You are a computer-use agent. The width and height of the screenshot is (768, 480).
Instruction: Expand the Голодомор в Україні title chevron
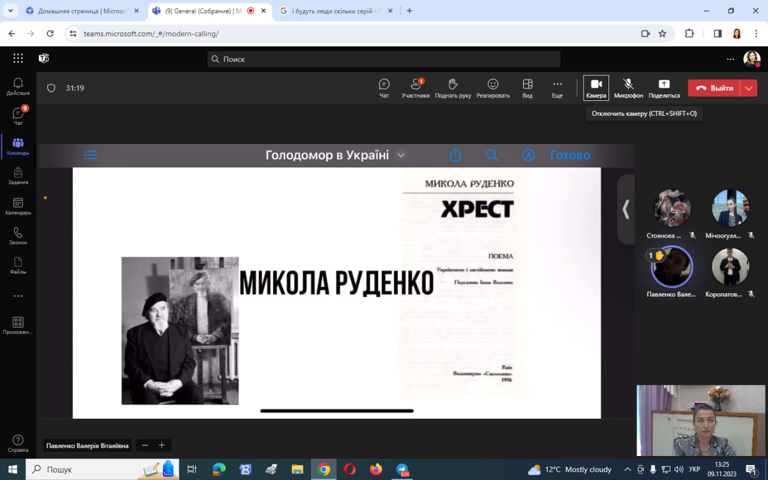(401, 155)
